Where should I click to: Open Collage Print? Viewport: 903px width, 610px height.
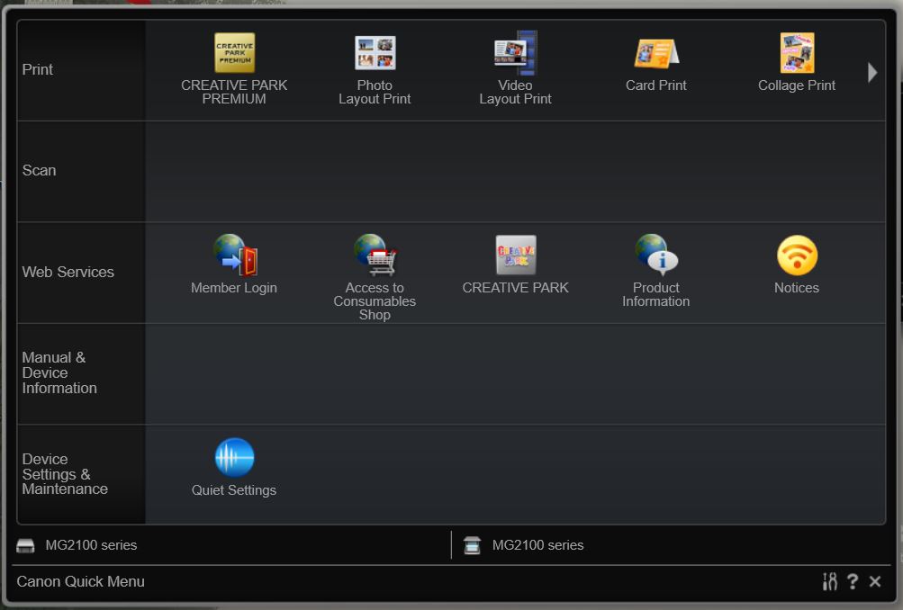(x=797, y=54)
